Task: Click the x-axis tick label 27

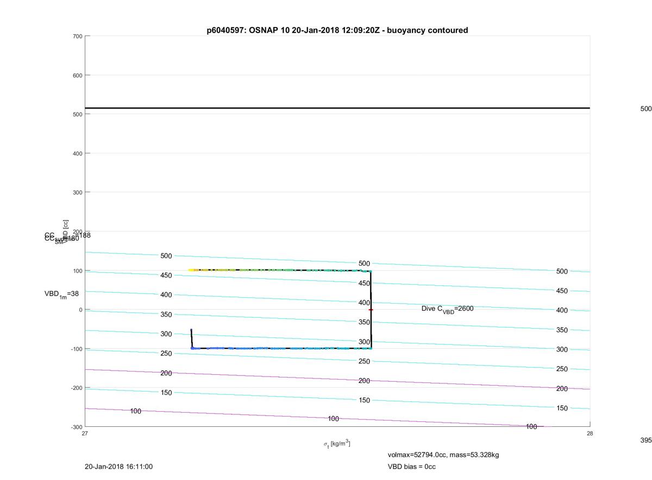Action: pos(85,433)
